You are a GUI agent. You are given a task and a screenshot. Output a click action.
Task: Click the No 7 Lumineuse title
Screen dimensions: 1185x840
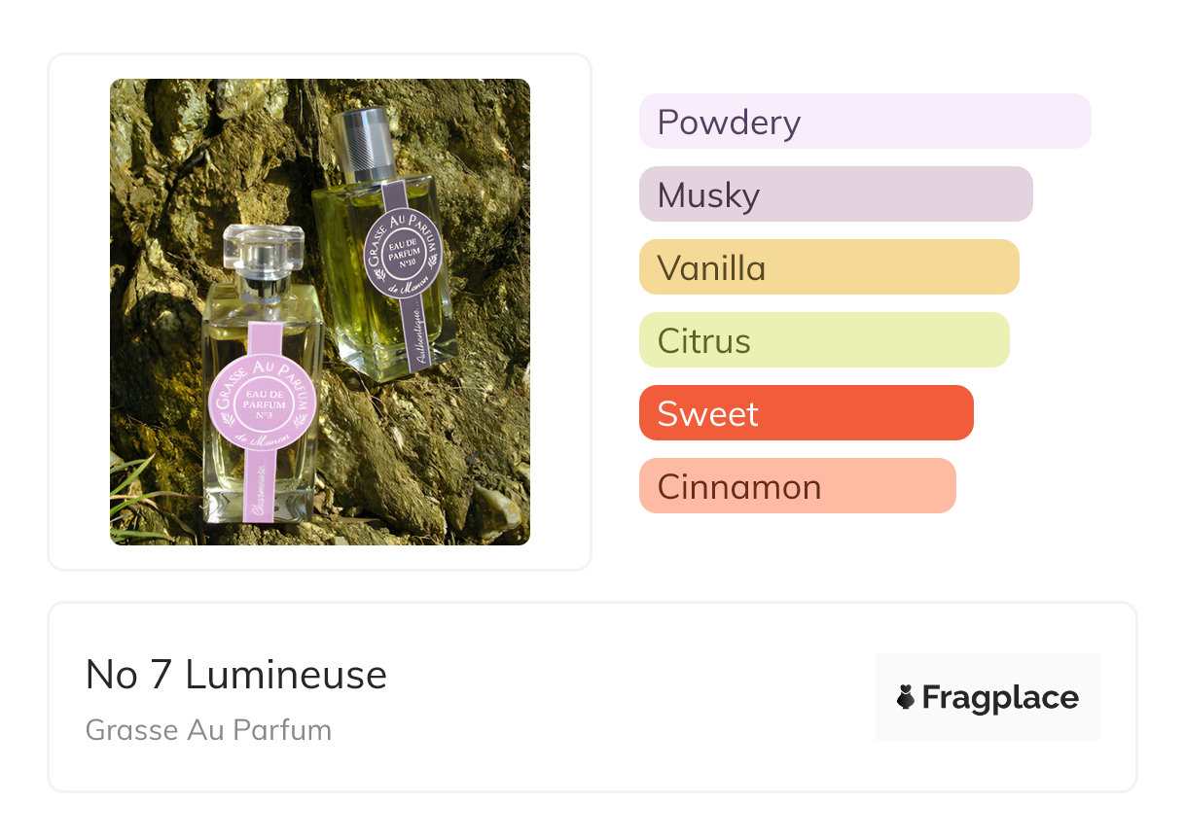[236, 675]
